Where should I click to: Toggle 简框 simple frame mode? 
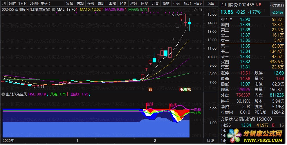click(166, 3)
